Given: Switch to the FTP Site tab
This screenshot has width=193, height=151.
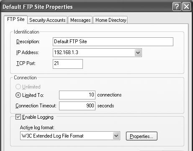Looking at the screenshot, I should tap(16, 19).
